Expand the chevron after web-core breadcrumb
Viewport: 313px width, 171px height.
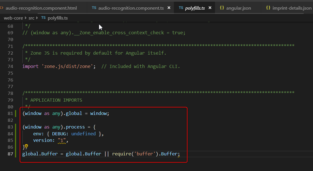tap(25, 18)
